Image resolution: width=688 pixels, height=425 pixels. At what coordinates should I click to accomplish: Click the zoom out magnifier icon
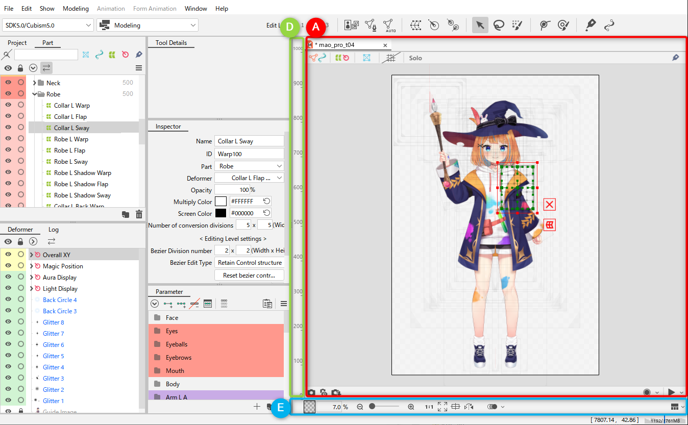[360, 407]
